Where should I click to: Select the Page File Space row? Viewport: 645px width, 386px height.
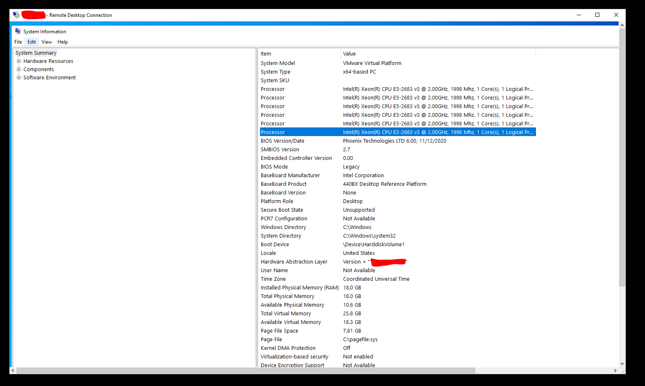(398, 331)
